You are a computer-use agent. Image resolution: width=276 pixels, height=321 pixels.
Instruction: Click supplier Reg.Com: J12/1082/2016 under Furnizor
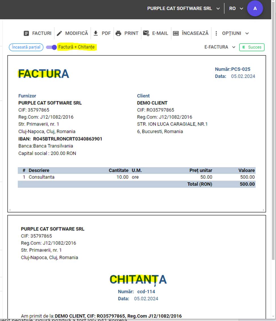click(x=46, y=117)
